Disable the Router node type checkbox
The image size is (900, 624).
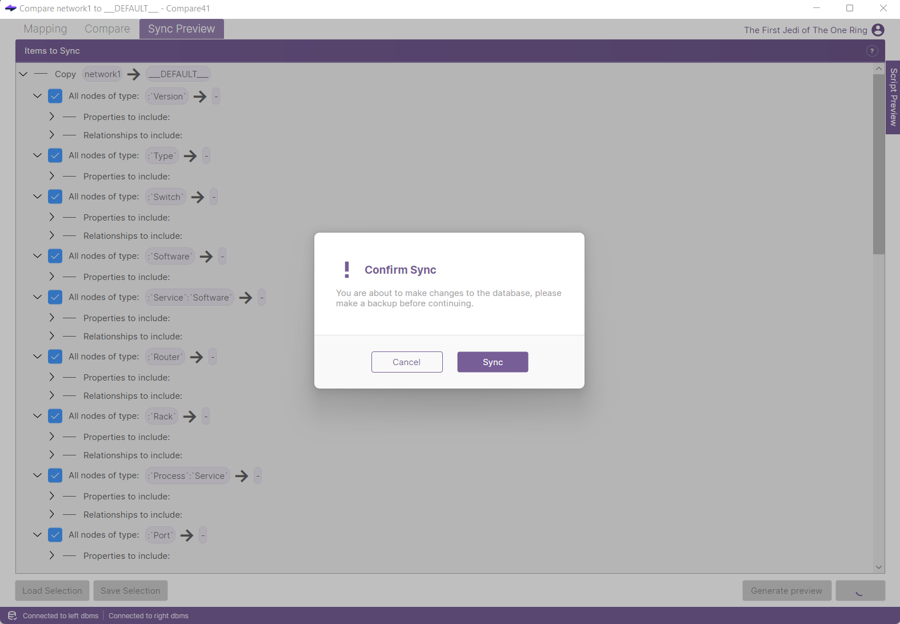pyautogui.click(x=55, y=357)
